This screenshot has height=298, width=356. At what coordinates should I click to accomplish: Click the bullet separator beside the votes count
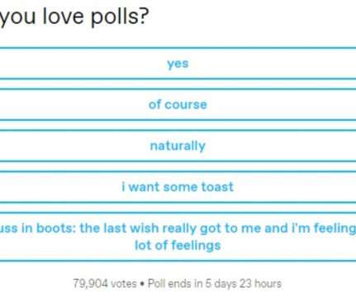point(142,284)
